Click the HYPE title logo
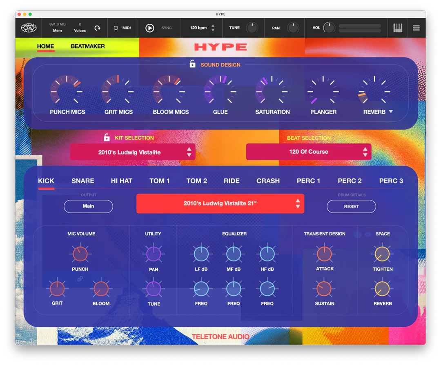The image size is (441, 365). pyautogui.click(x=220, y=47)
